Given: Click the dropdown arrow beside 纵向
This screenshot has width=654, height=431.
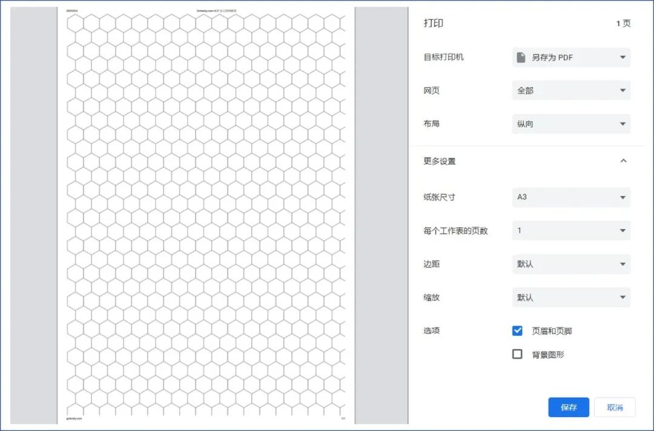Looking at the screenshot, I should pos(623,124).
